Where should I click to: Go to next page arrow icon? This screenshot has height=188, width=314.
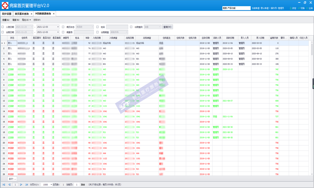click(x=21, y=185)
